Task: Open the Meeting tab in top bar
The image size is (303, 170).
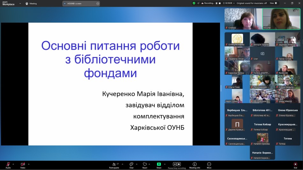Action: point(31,4)
